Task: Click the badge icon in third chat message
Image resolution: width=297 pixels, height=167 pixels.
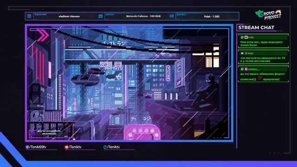Action: click(x=242, y=69)
